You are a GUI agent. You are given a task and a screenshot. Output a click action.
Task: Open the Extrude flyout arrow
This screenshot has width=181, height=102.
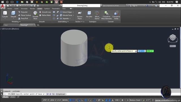(13, 18)
